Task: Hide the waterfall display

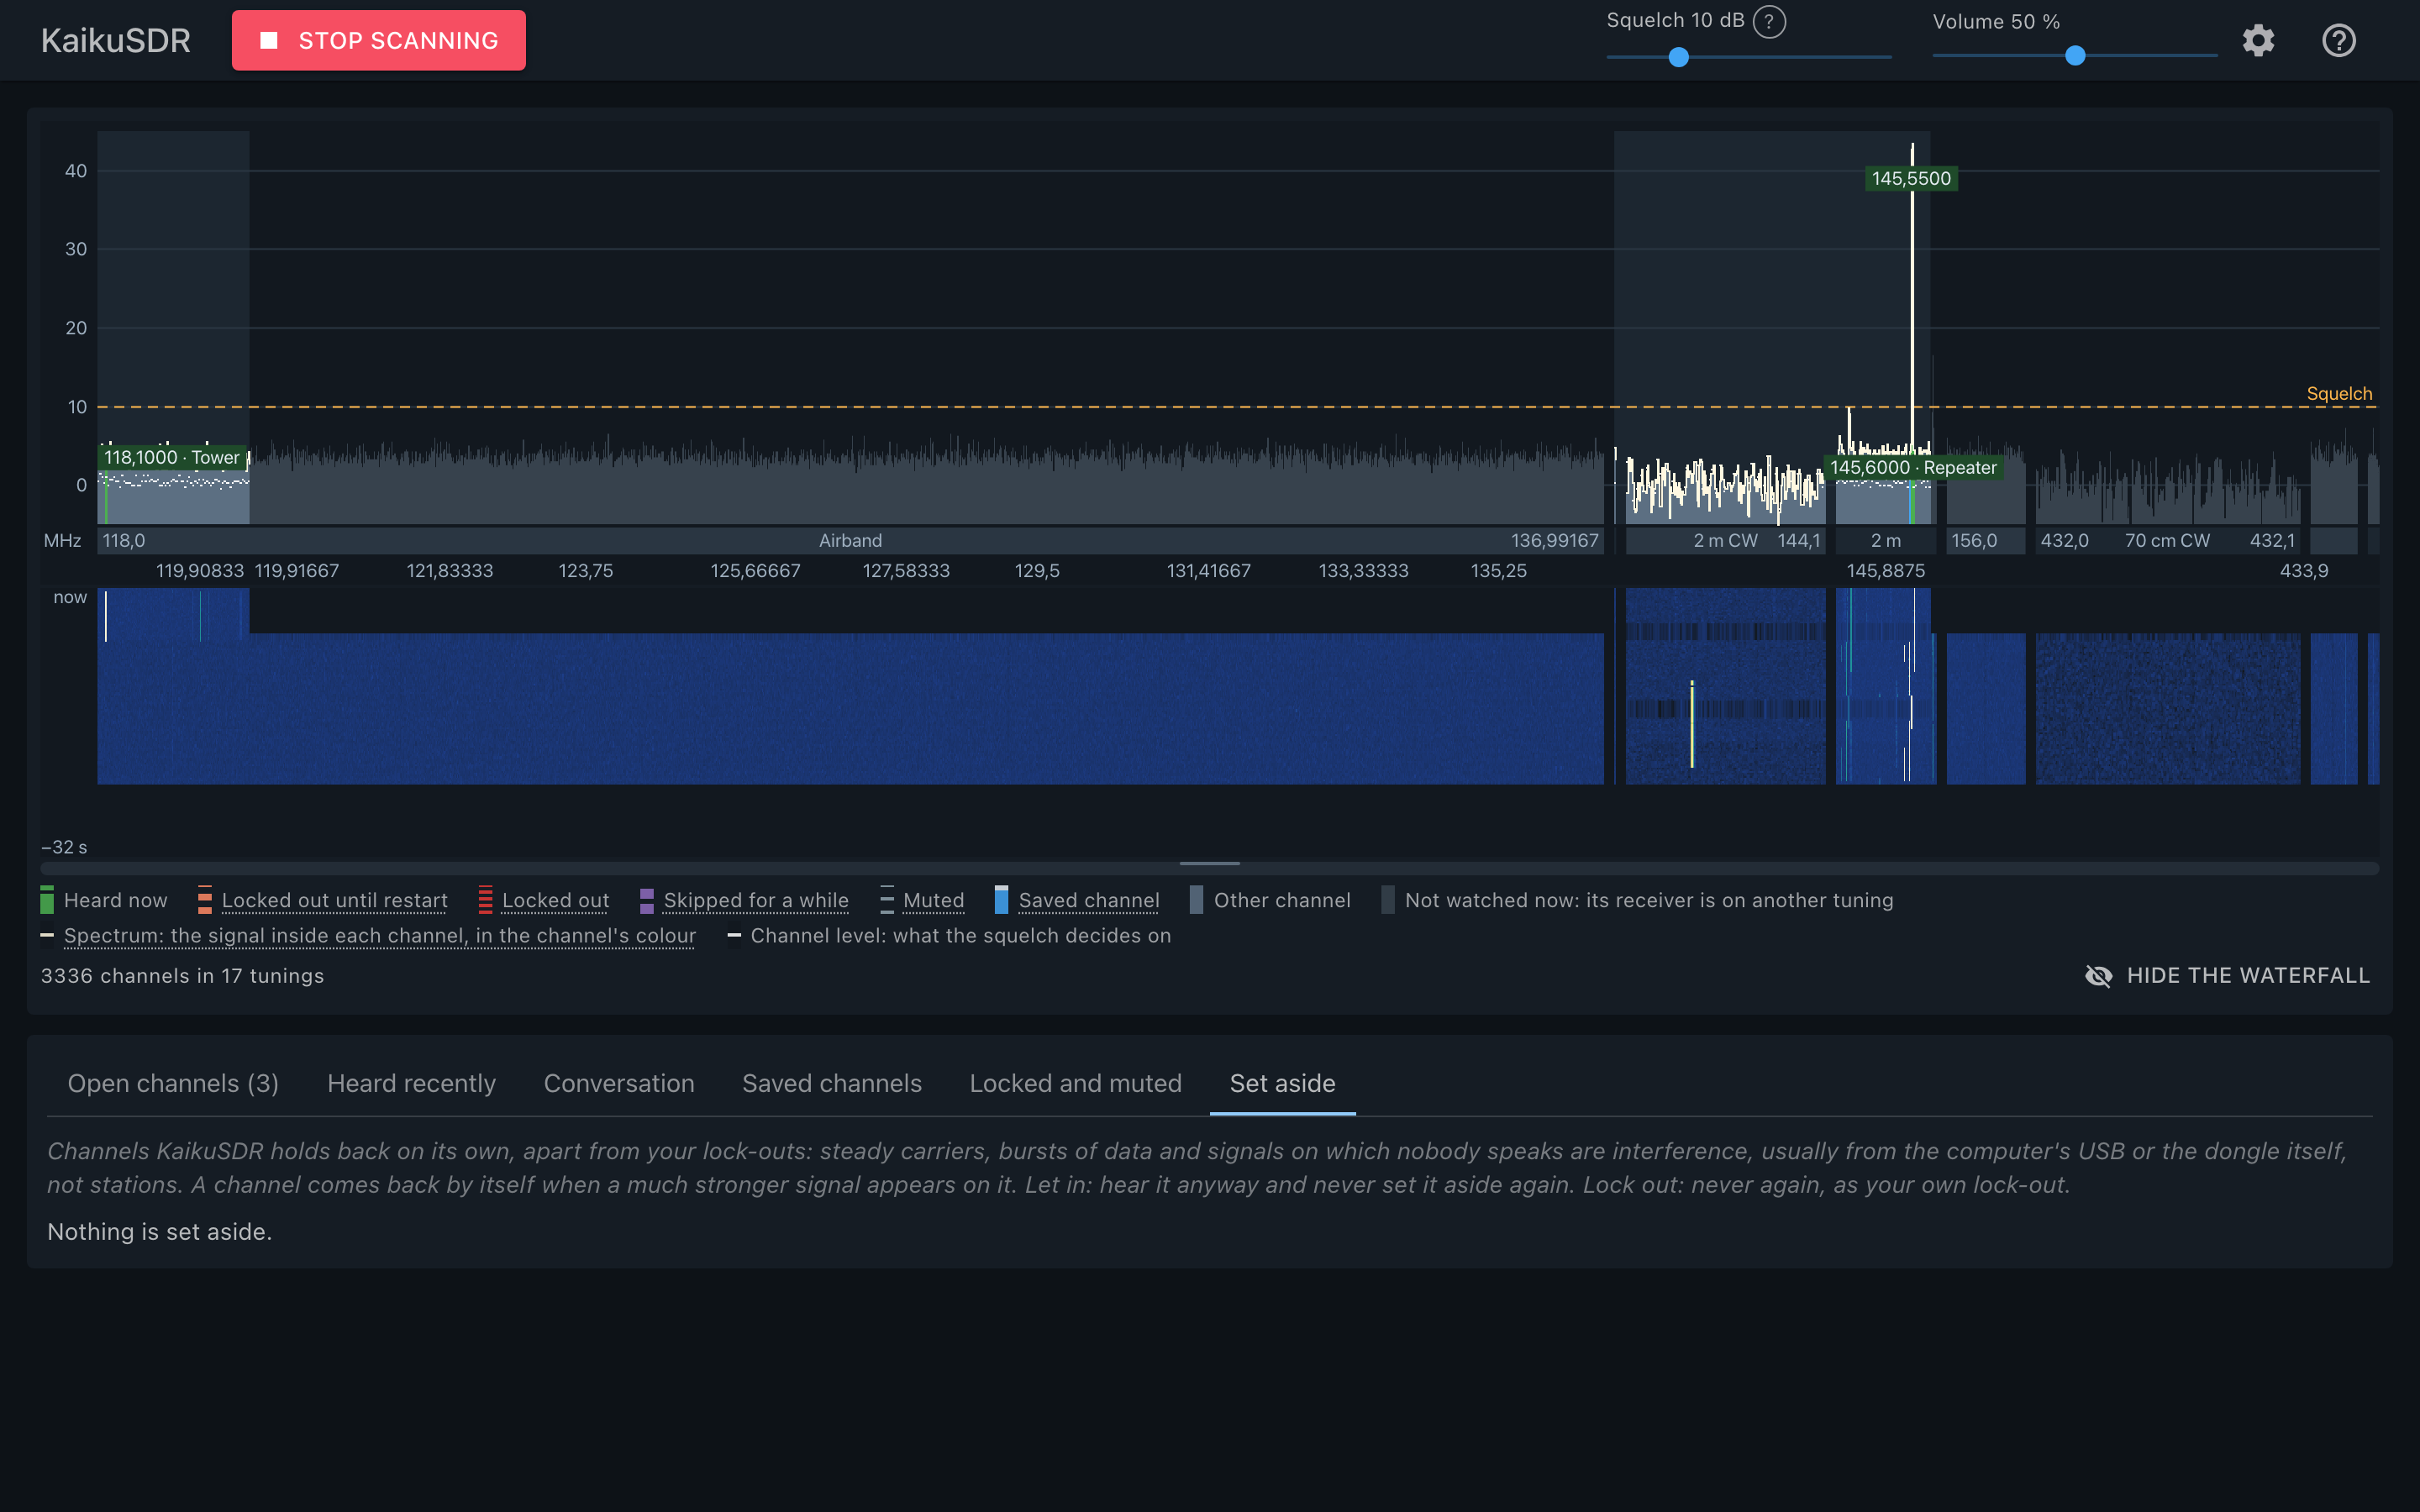Action: [x=2227, y=975]
